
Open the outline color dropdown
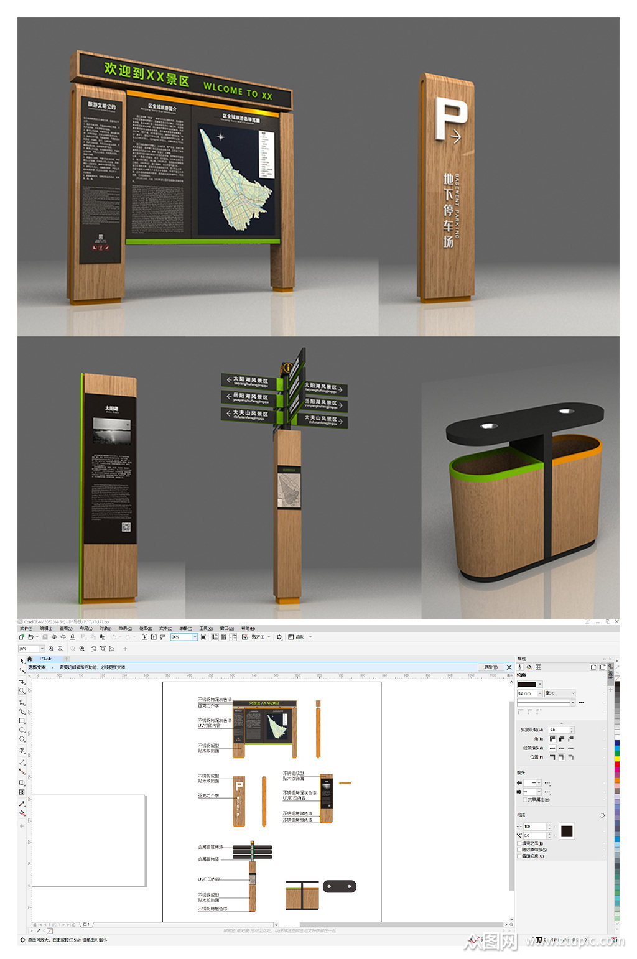[530, 684]
